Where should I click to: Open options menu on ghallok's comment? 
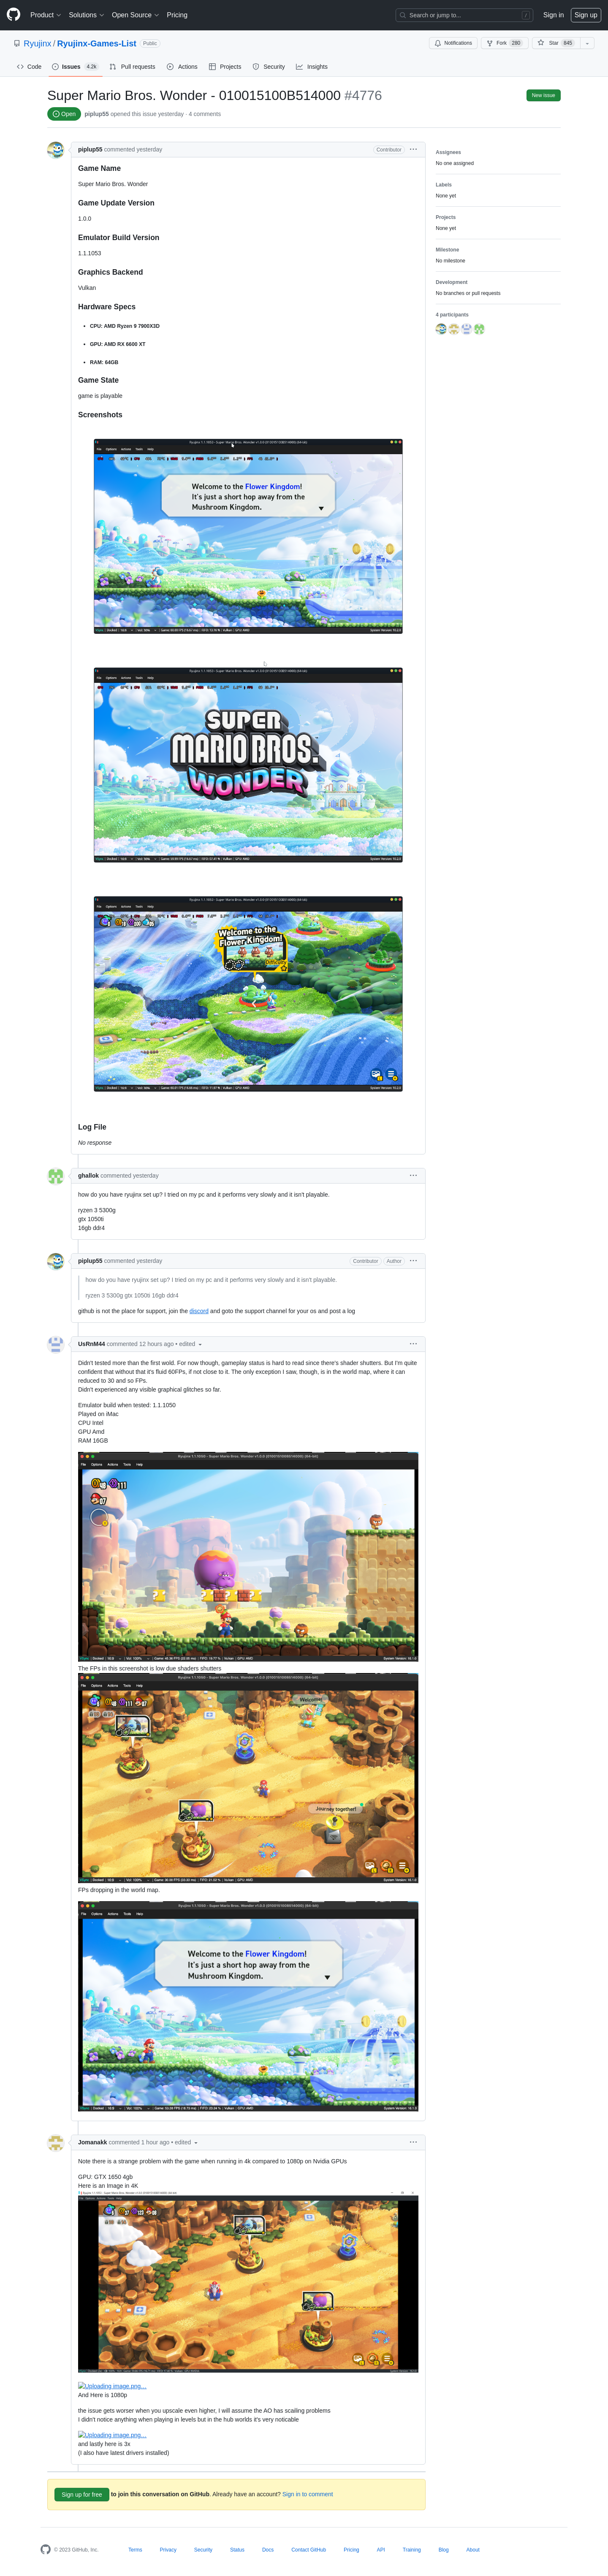click(413, 1175)
